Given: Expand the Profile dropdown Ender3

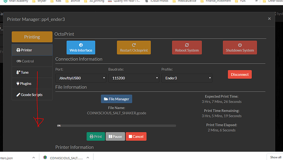Looking at the screenshot, I should pyautogui.click(x=187, y=78).
